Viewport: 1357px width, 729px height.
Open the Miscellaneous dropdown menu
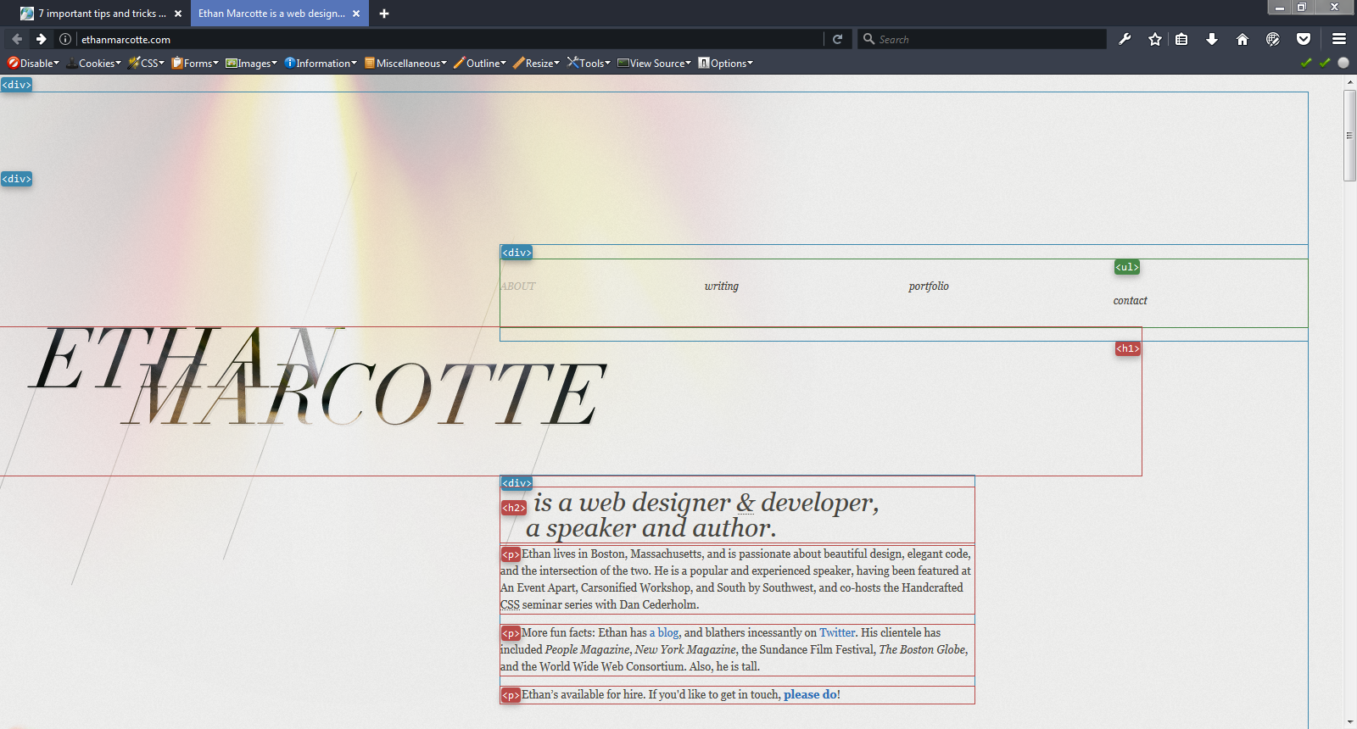click(405, 63)
